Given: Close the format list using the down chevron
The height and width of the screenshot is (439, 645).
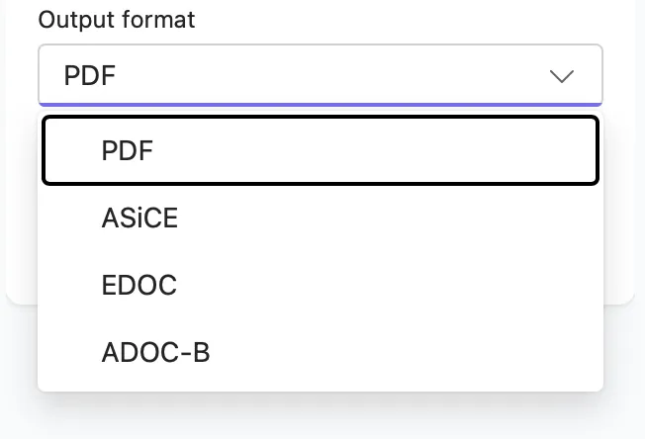Looking at the screenshot, I should pos(561,75).
